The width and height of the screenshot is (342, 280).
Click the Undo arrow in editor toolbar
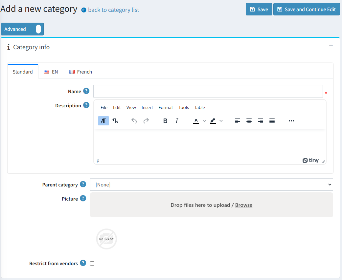134,121
